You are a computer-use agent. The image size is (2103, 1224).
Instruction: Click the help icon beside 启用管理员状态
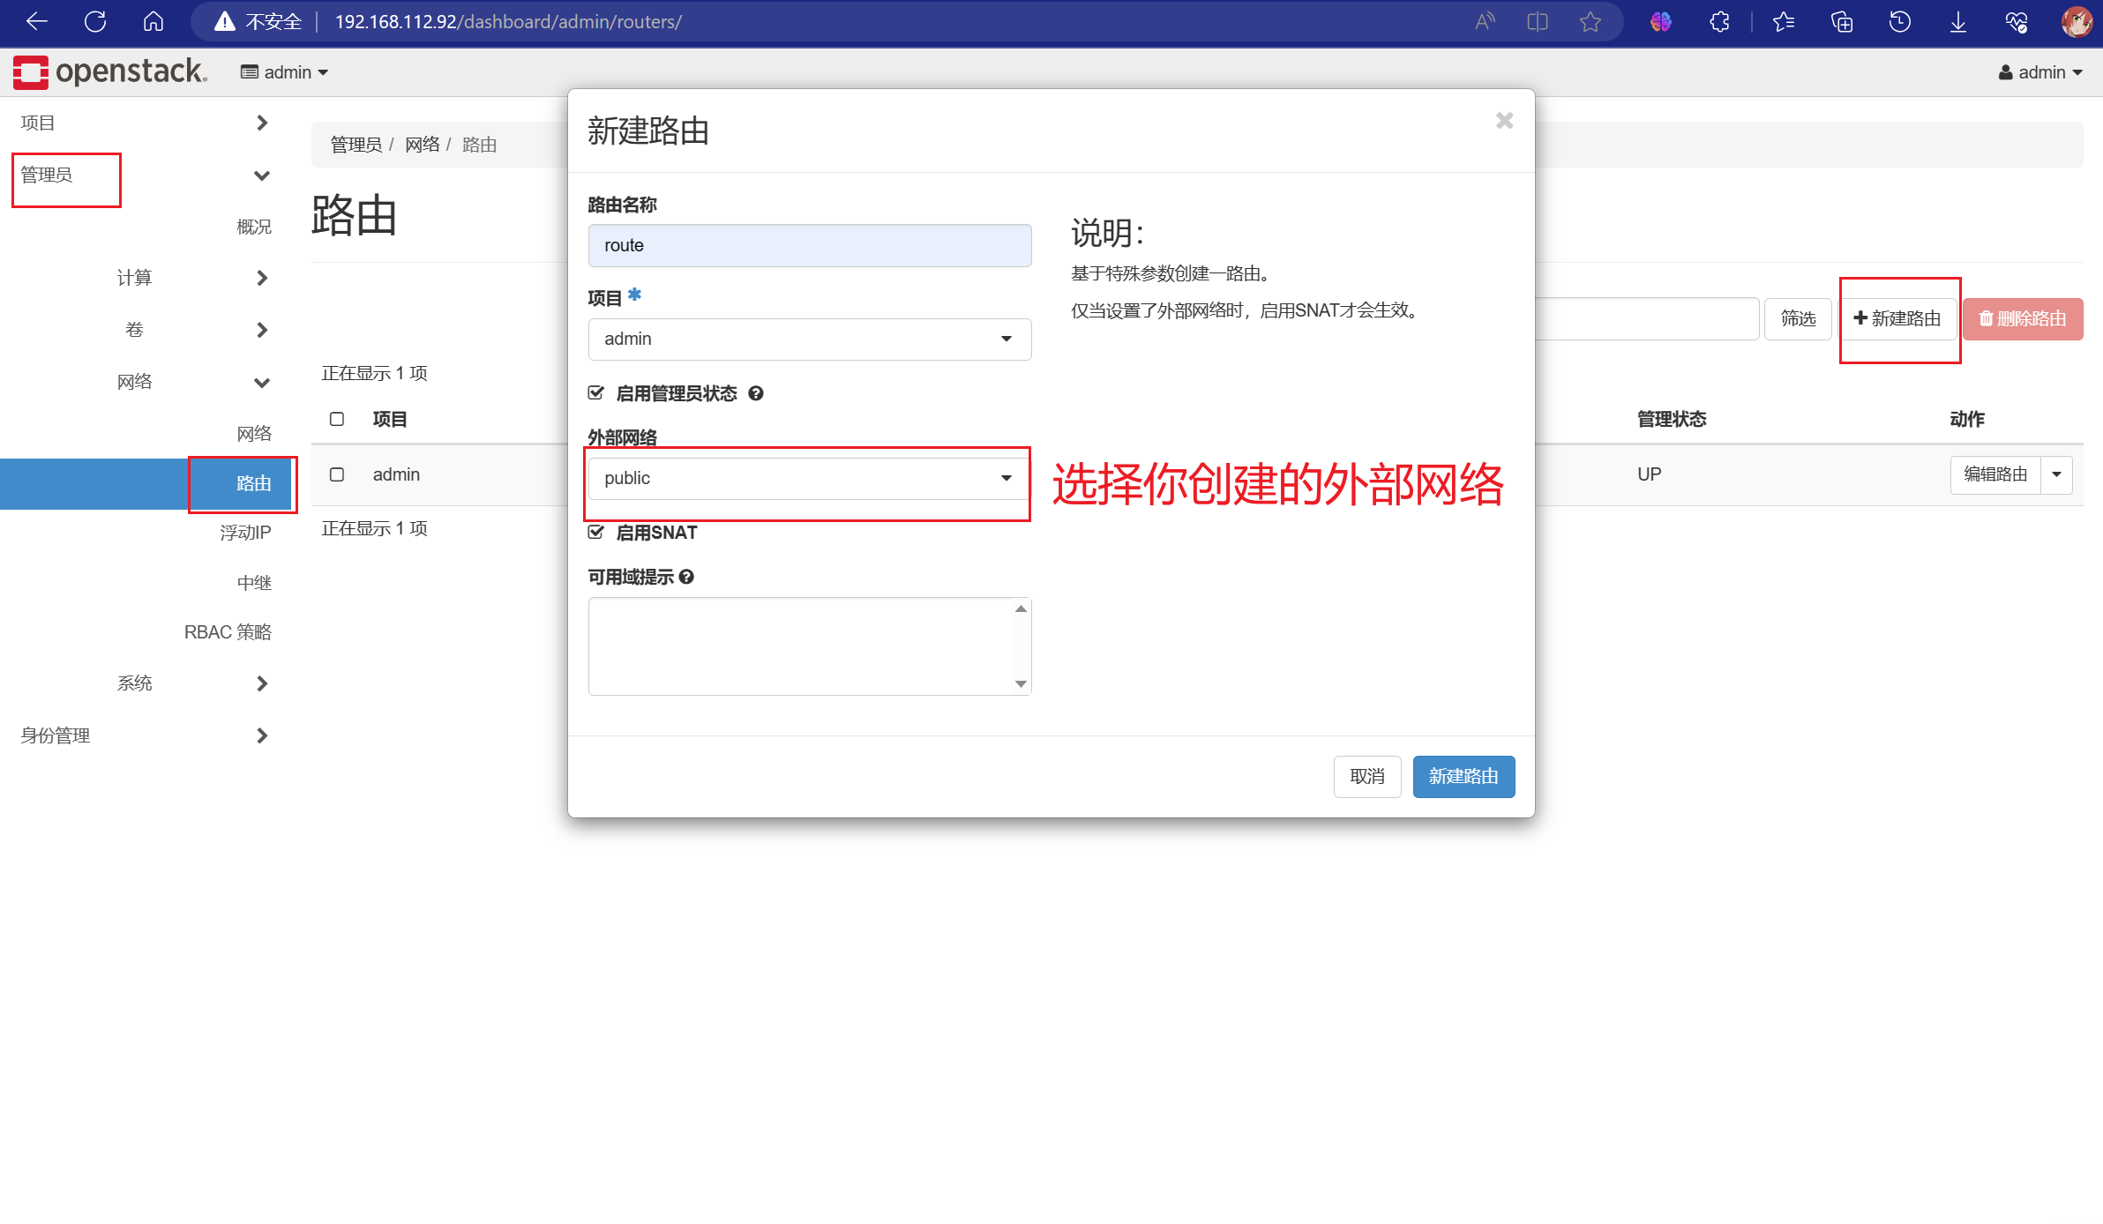[x=756, y=393]
